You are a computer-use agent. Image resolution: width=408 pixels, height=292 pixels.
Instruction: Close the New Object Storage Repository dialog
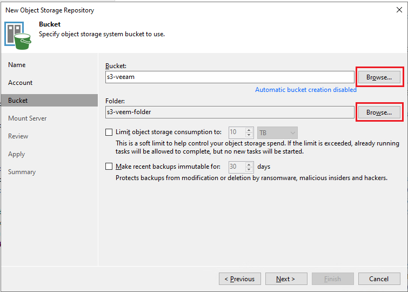(x=399, y=10)
